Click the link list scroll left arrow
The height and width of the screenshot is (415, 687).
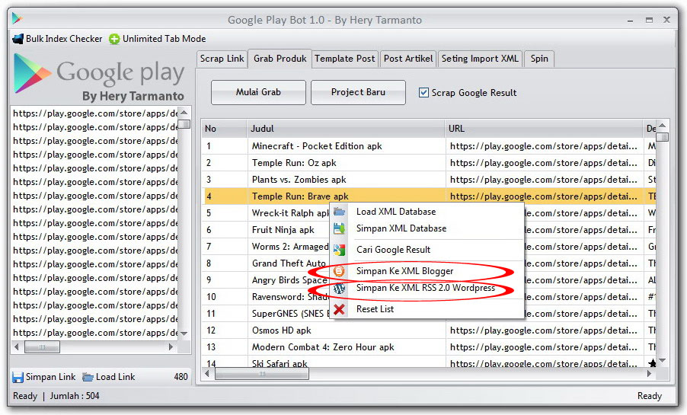coord(17,347)
